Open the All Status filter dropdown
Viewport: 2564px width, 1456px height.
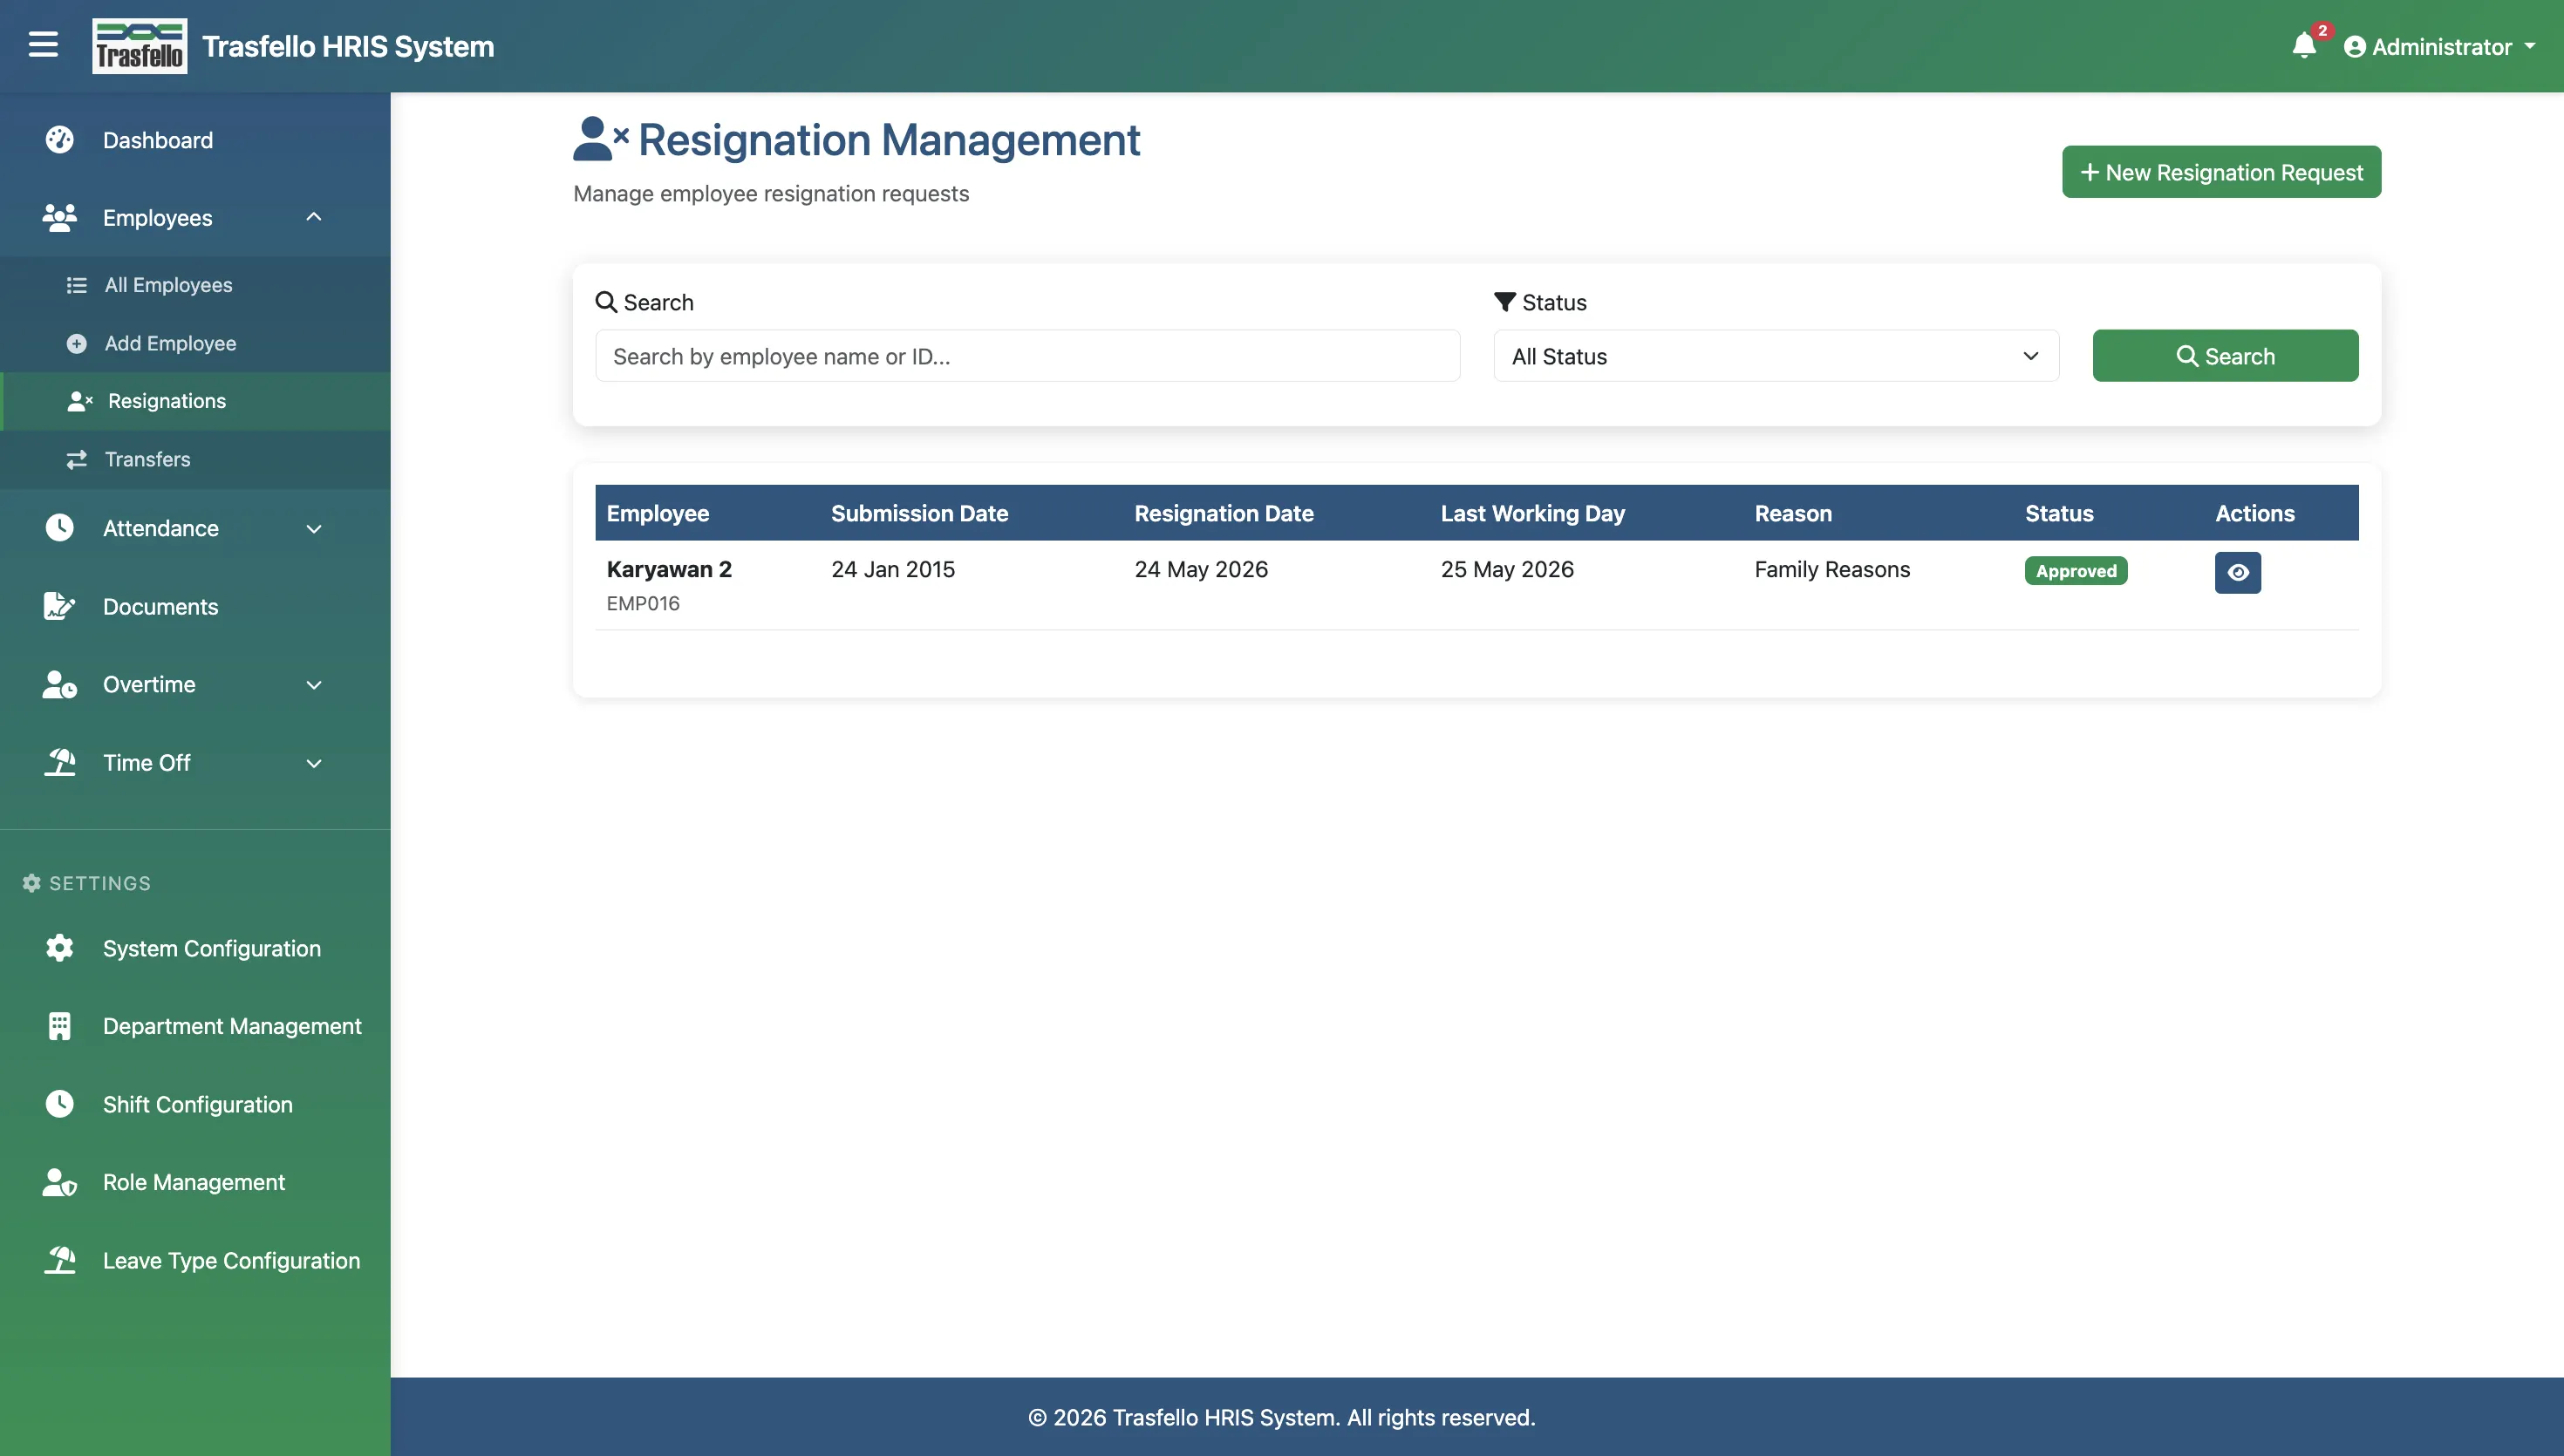[x=1776, y=356]
